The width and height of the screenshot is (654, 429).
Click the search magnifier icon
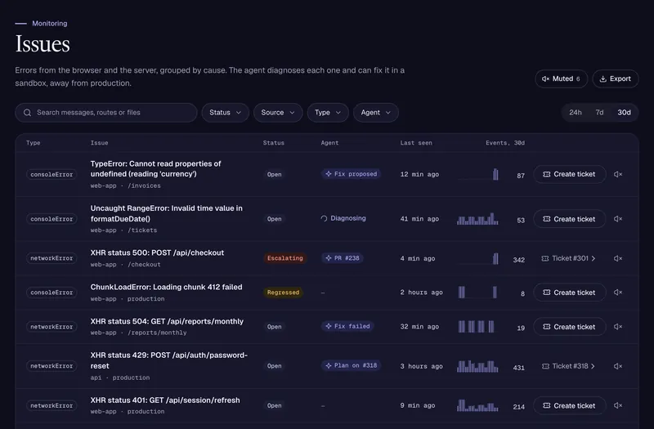pos(28,113)
